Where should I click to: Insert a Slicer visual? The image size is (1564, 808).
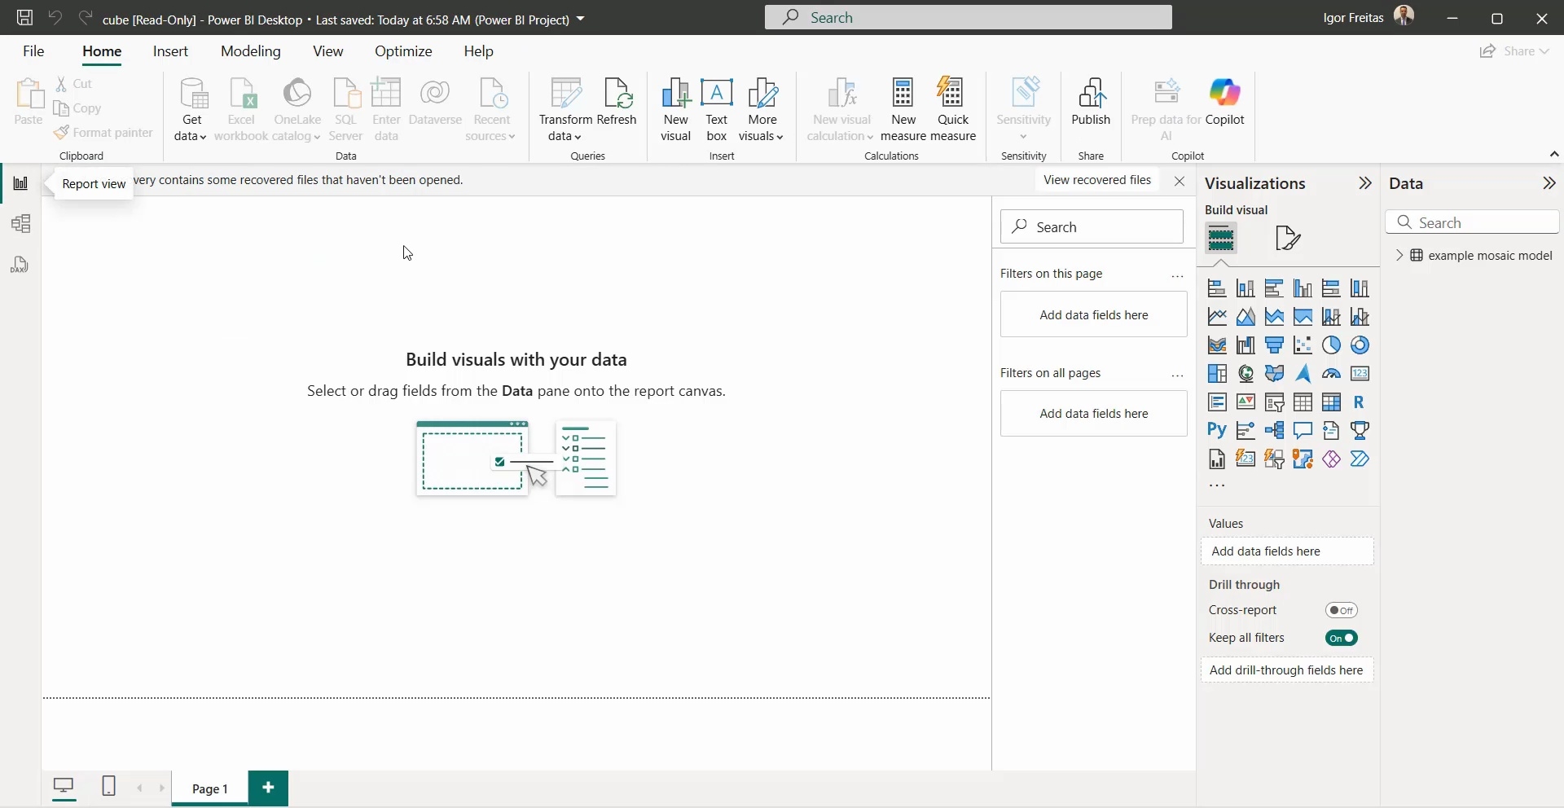click(x=1274, y=402)
